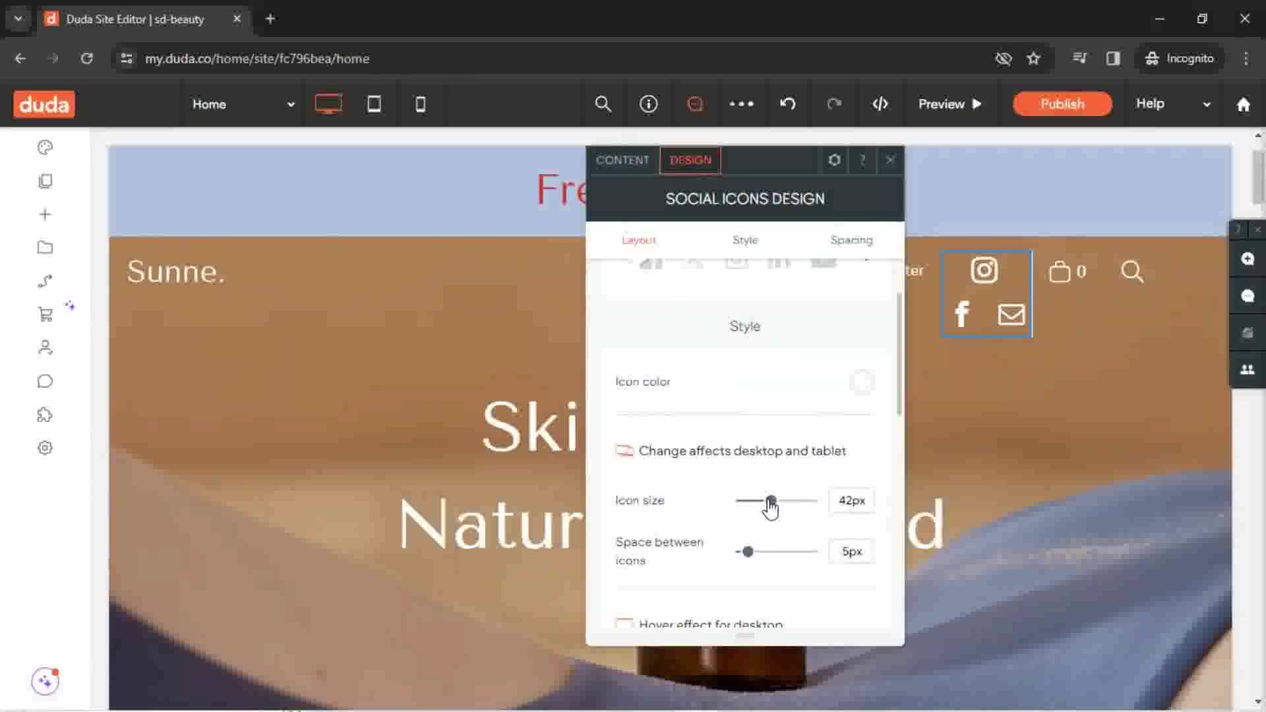Open the Blog speech bubble icon in sidebar
1266x712 pixels.
(x=45, y=381)
